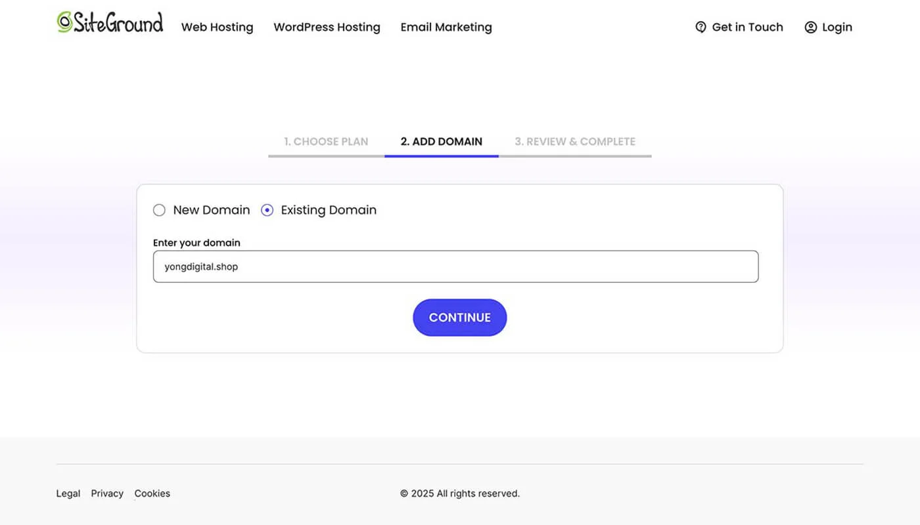This screenshot has width=920, height=525.
Task: Click the Login link
Action: 837,27
